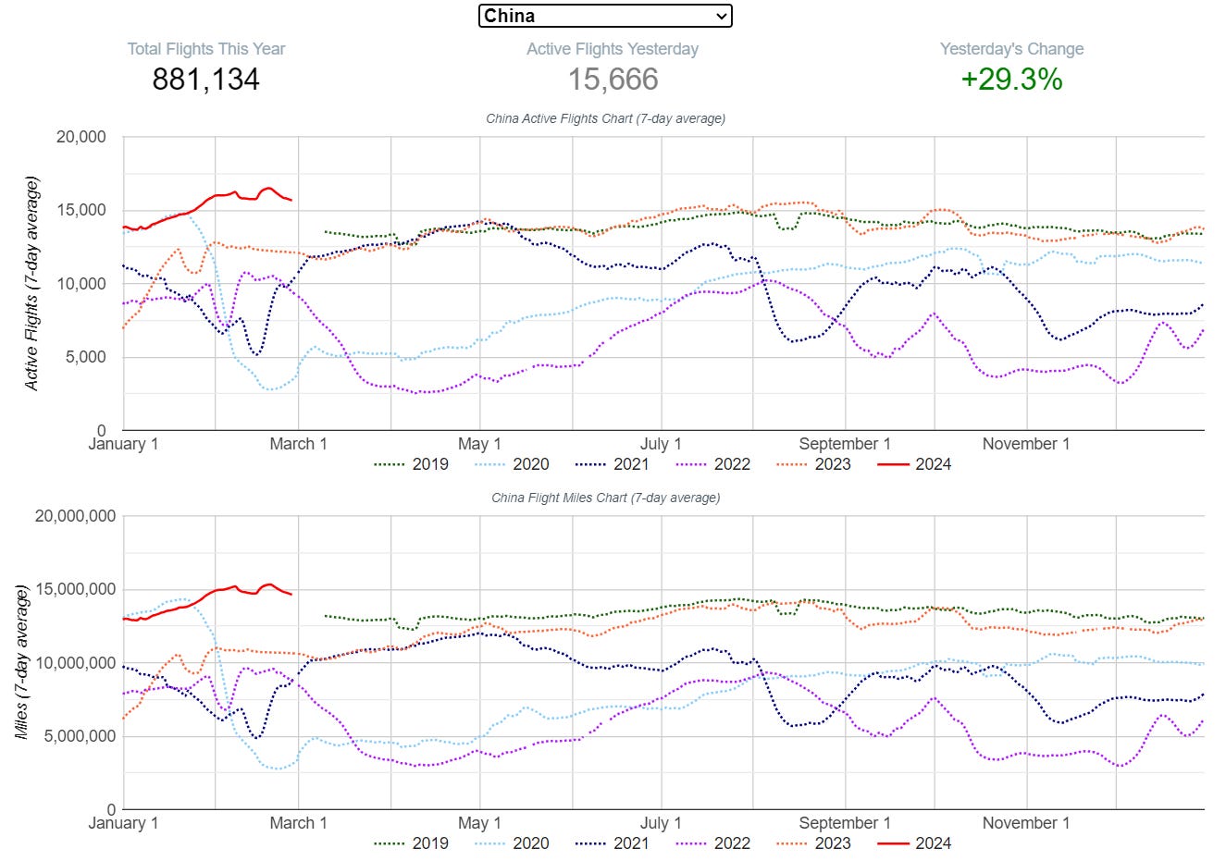Screen dimensions: 1226x861
Task: Toggle 2021 series in Active Flights legend
Action: 612,464
